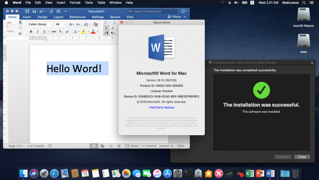The height and width of the screenshot is (180, 319).
Task: Open the Design ribbon tab
Action: click(42, 17)
